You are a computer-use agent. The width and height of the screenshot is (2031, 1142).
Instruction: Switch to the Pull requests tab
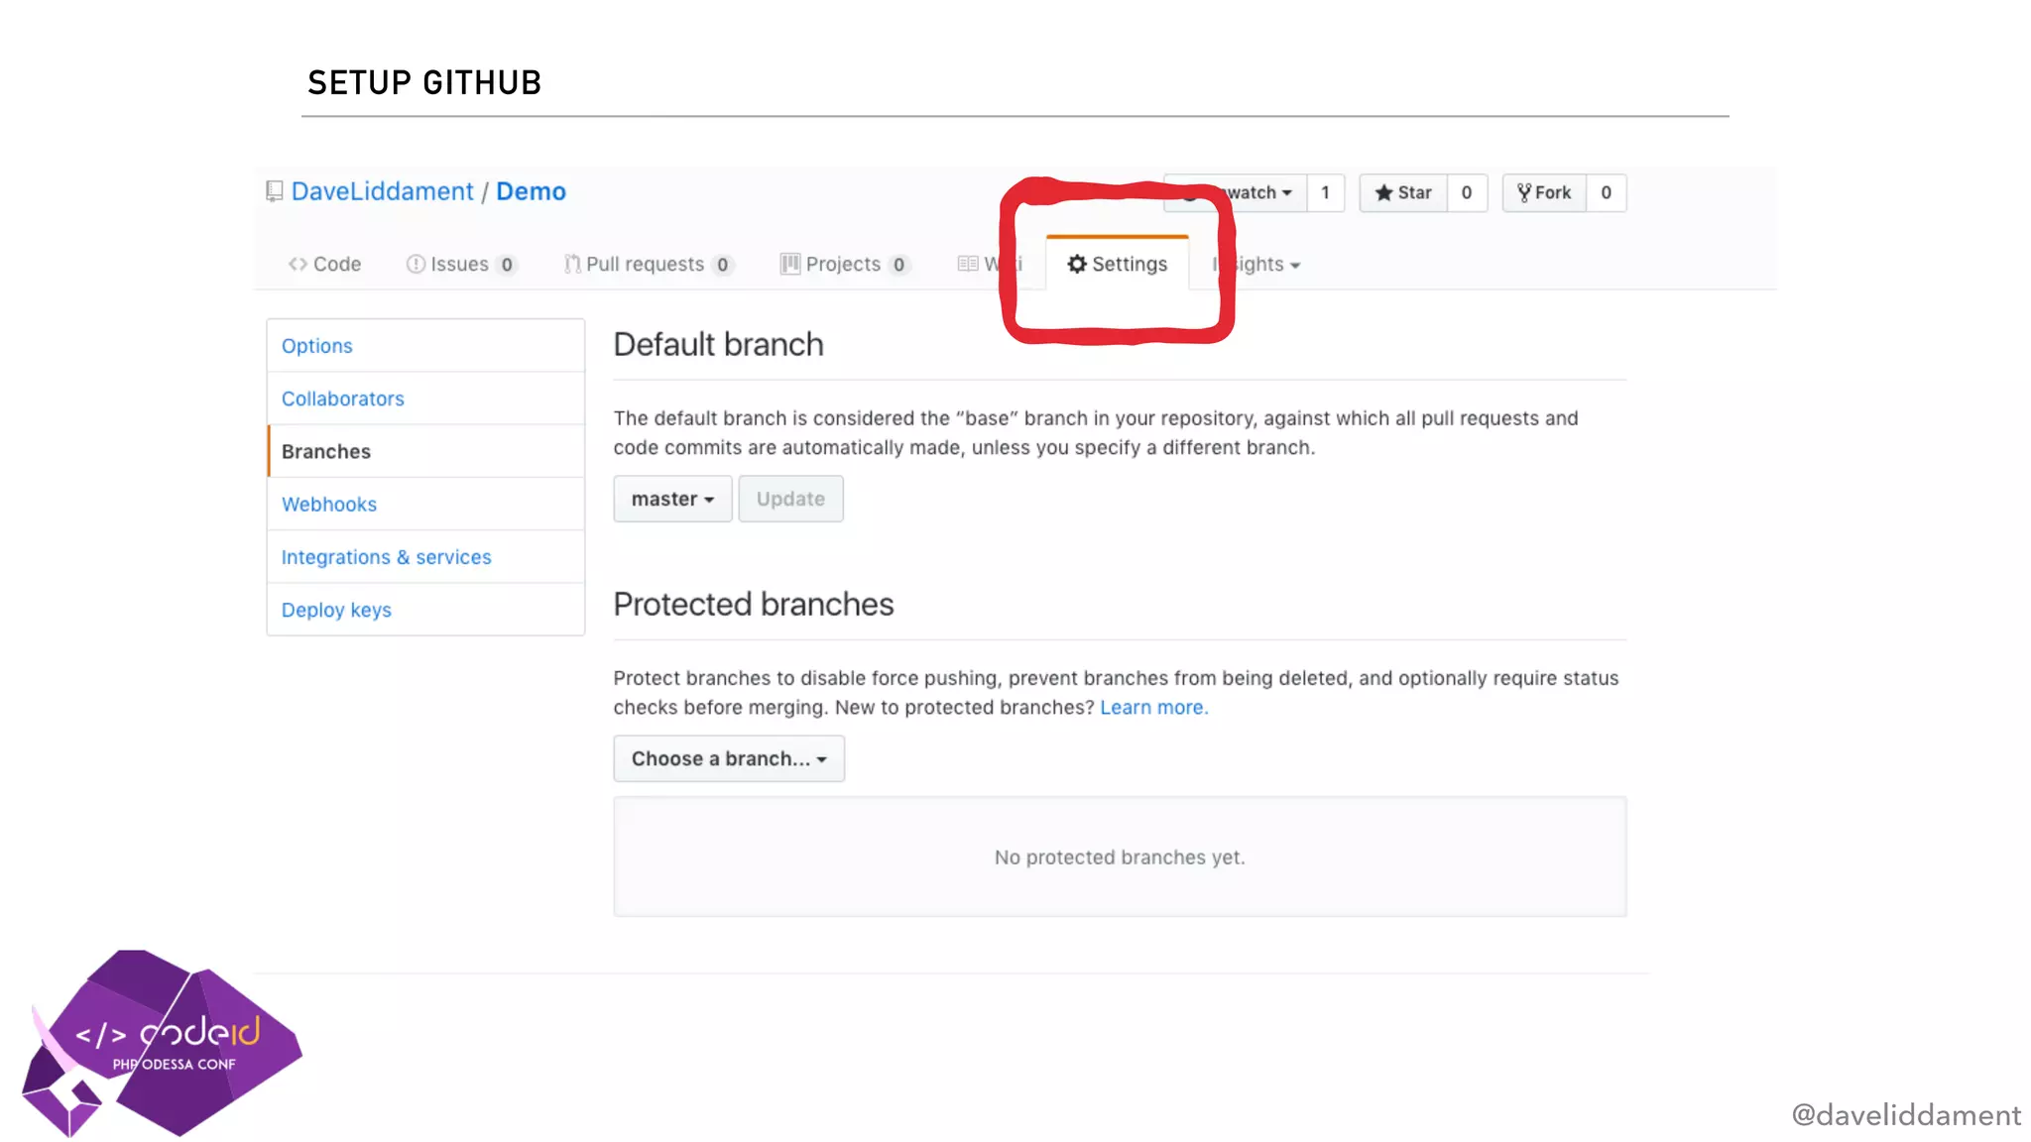649,264
